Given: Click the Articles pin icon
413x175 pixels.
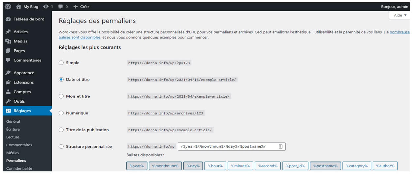Looking at the screenshot, I should [8, 32].
